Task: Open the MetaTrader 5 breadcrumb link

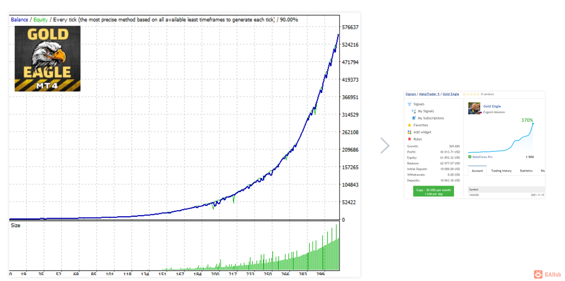Action: click(430, 94)
